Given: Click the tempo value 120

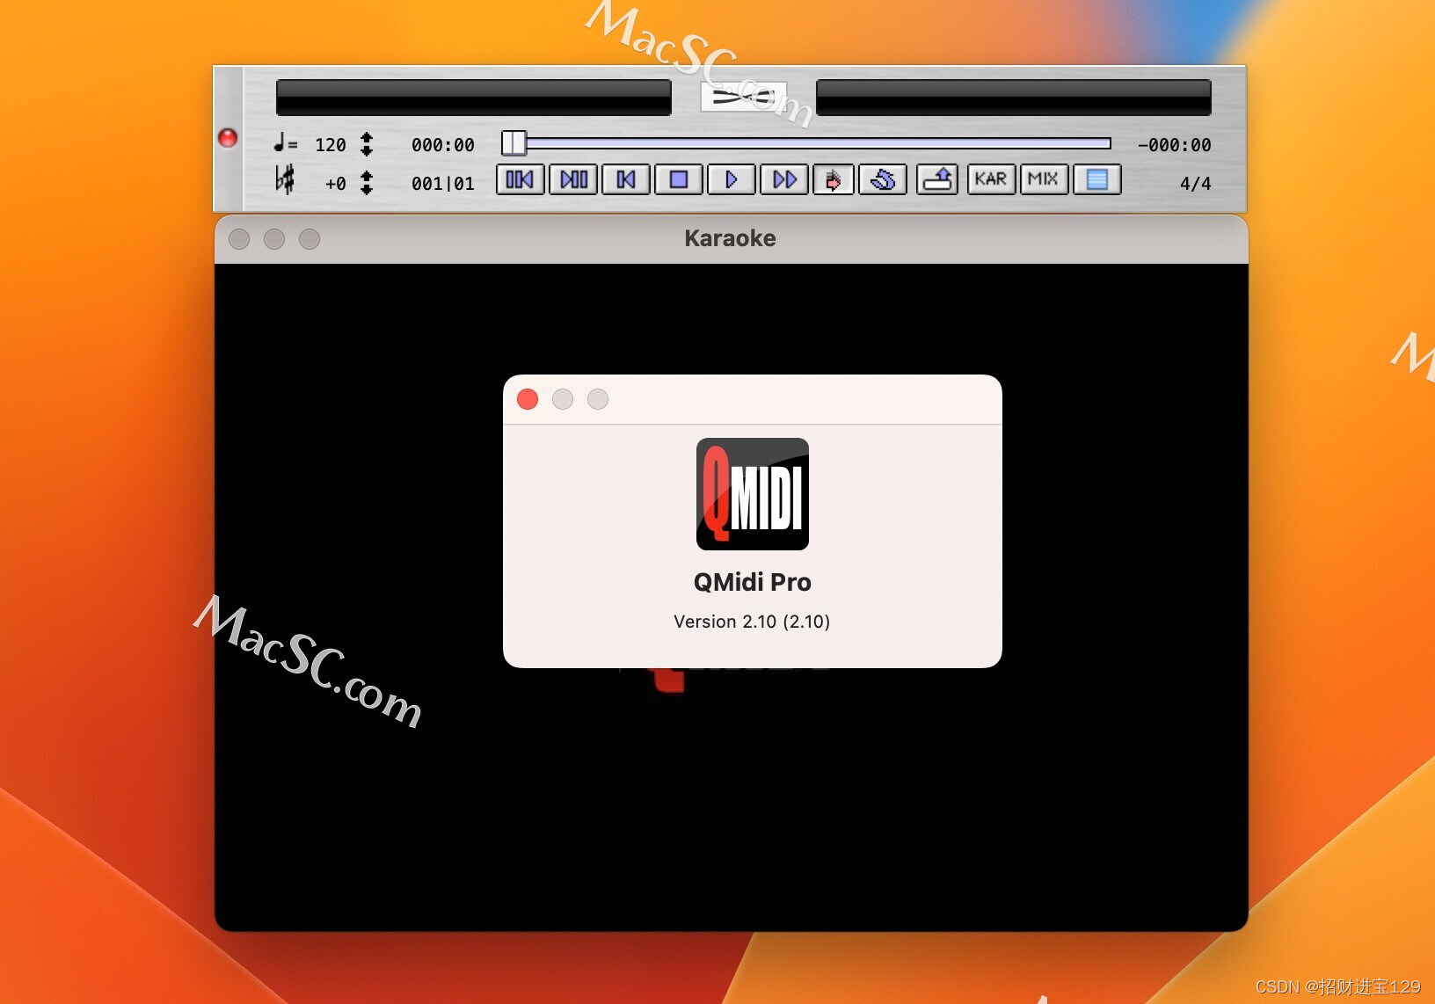Looking at the screenshot, I should (331, 145).
